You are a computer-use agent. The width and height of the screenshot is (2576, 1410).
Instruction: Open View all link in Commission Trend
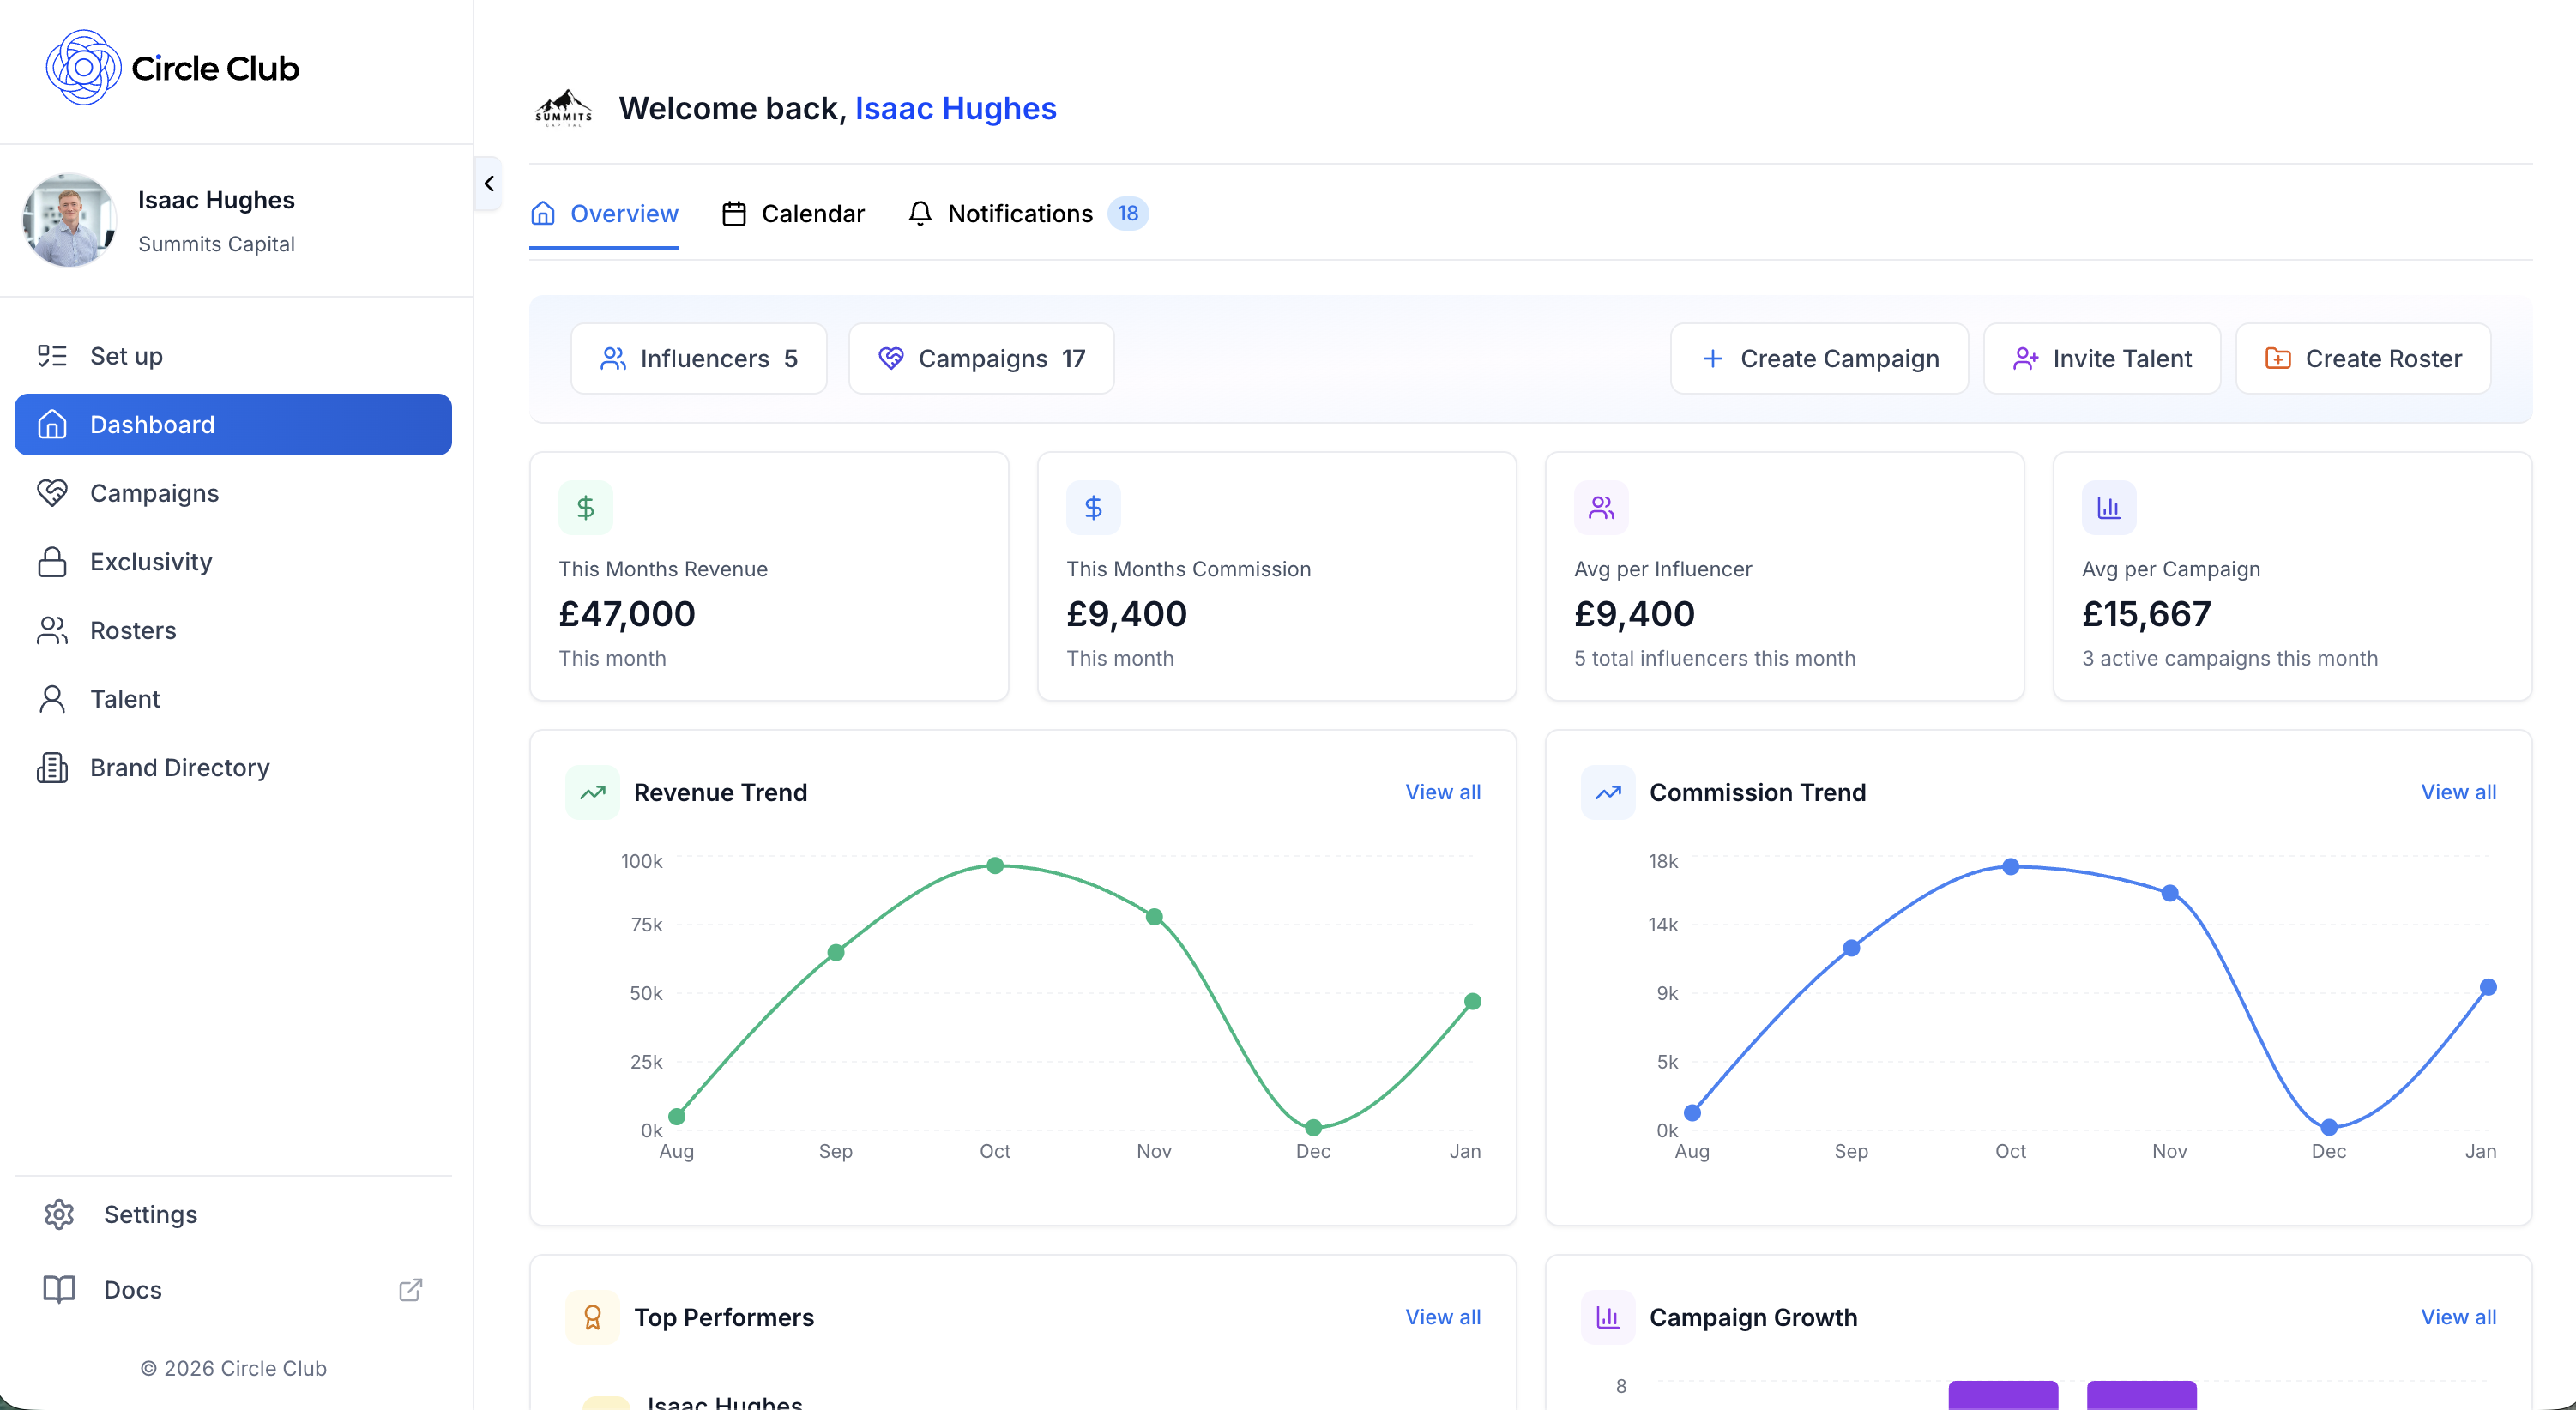click(x=2458, y=792)
